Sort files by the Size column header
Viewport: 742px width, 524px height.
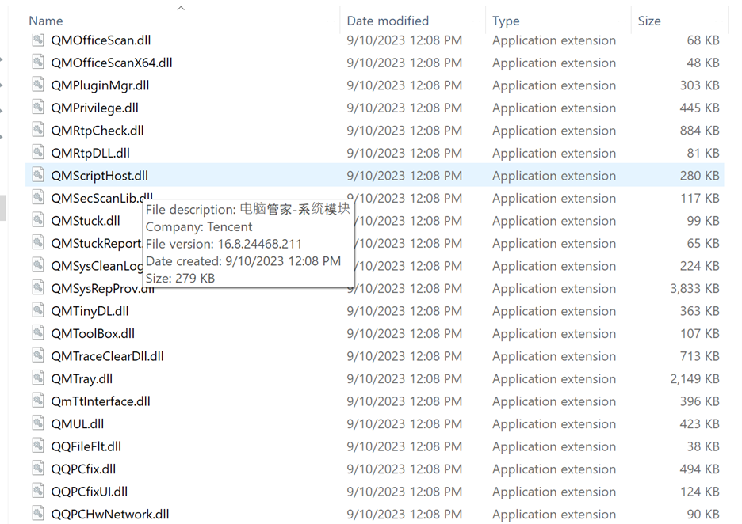pyautogui.click(x=649, y=21)
